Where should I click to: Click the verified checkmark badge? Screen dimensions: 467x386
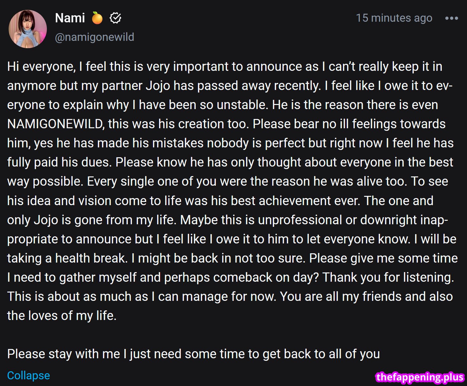click(x=115, y=18)
